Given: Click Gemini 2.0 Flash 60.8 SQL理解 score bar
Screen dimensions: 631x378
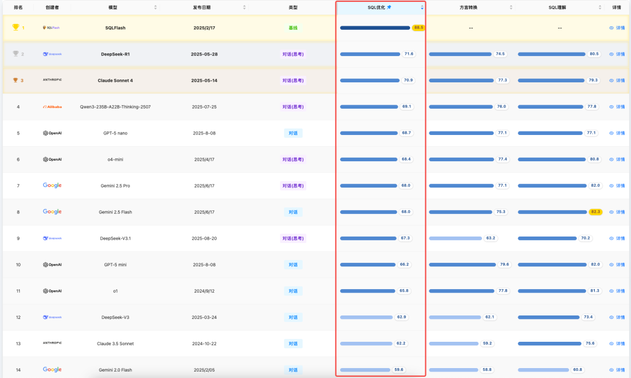Looking at the screenshot, I should coord(543,370).
